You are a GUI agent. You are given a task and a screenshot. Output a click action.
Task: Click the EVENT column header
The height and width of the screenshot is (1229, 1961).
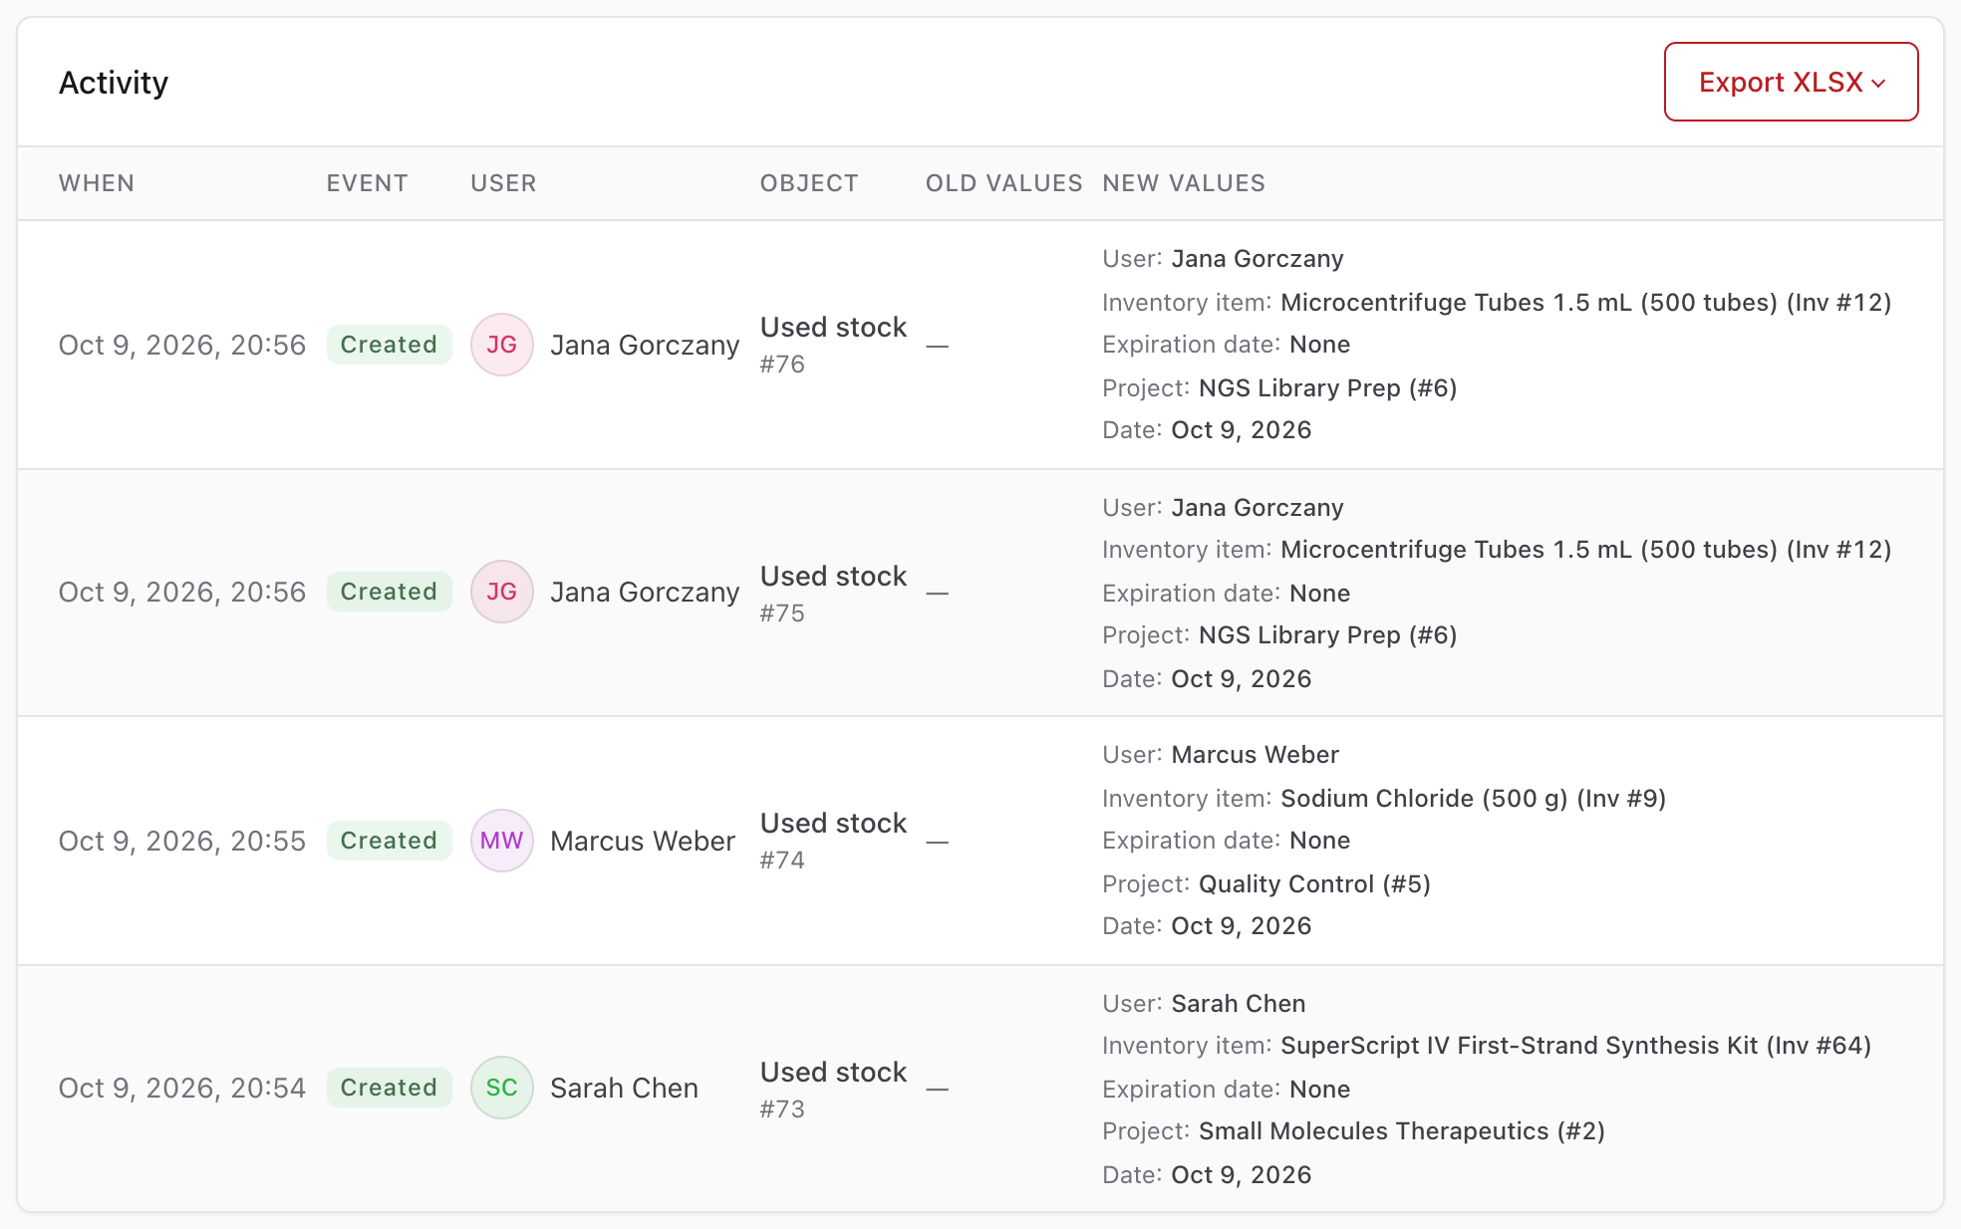point(367,183)
